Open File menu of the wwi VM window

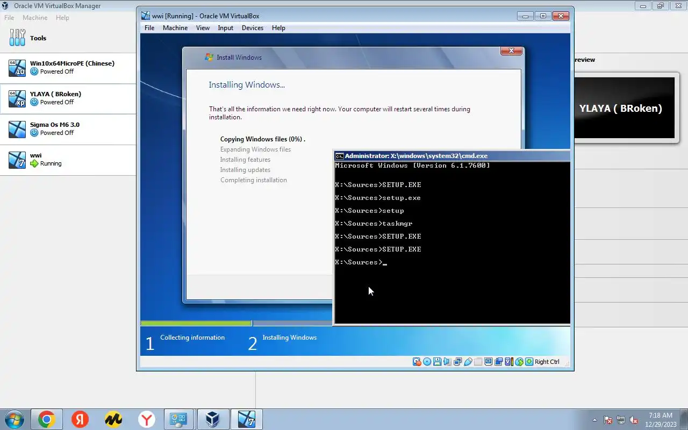(149, 28)
